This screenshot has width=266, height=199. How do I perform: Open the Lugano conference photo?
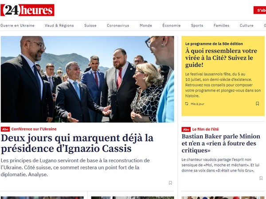coord(87,79)
